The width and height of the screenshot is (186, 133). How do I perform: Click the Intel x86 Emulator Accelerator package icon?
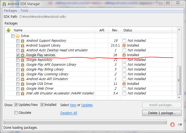(23, 93)
